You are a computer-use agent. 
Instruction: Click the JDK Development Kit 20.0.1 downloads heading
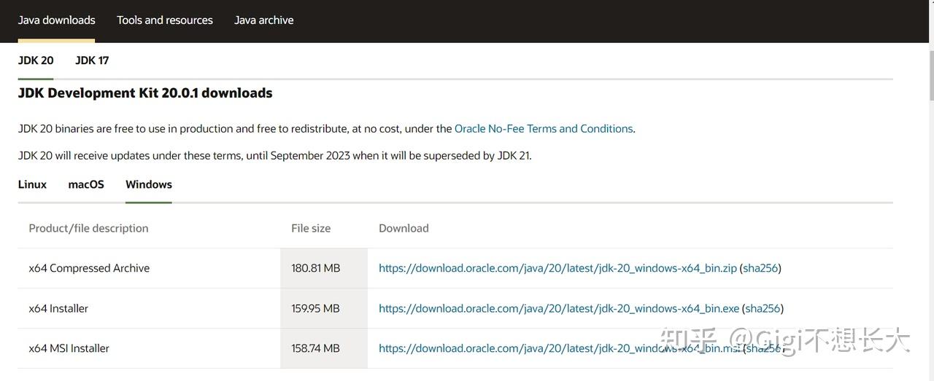[145, 93]
